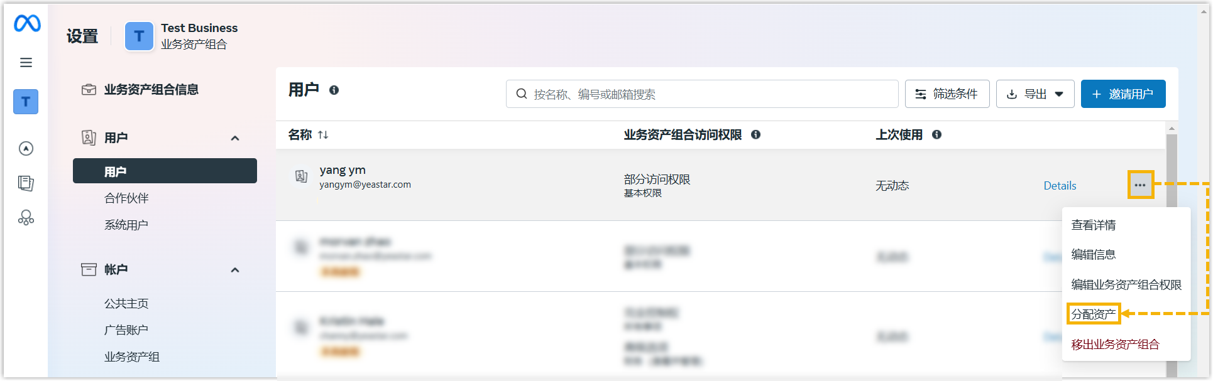Image resolution: width=1213 pixels, height=381 pixels.
Task: Click info icon beside 业务资产组合访问权限
Action: [x=755, y=134]
